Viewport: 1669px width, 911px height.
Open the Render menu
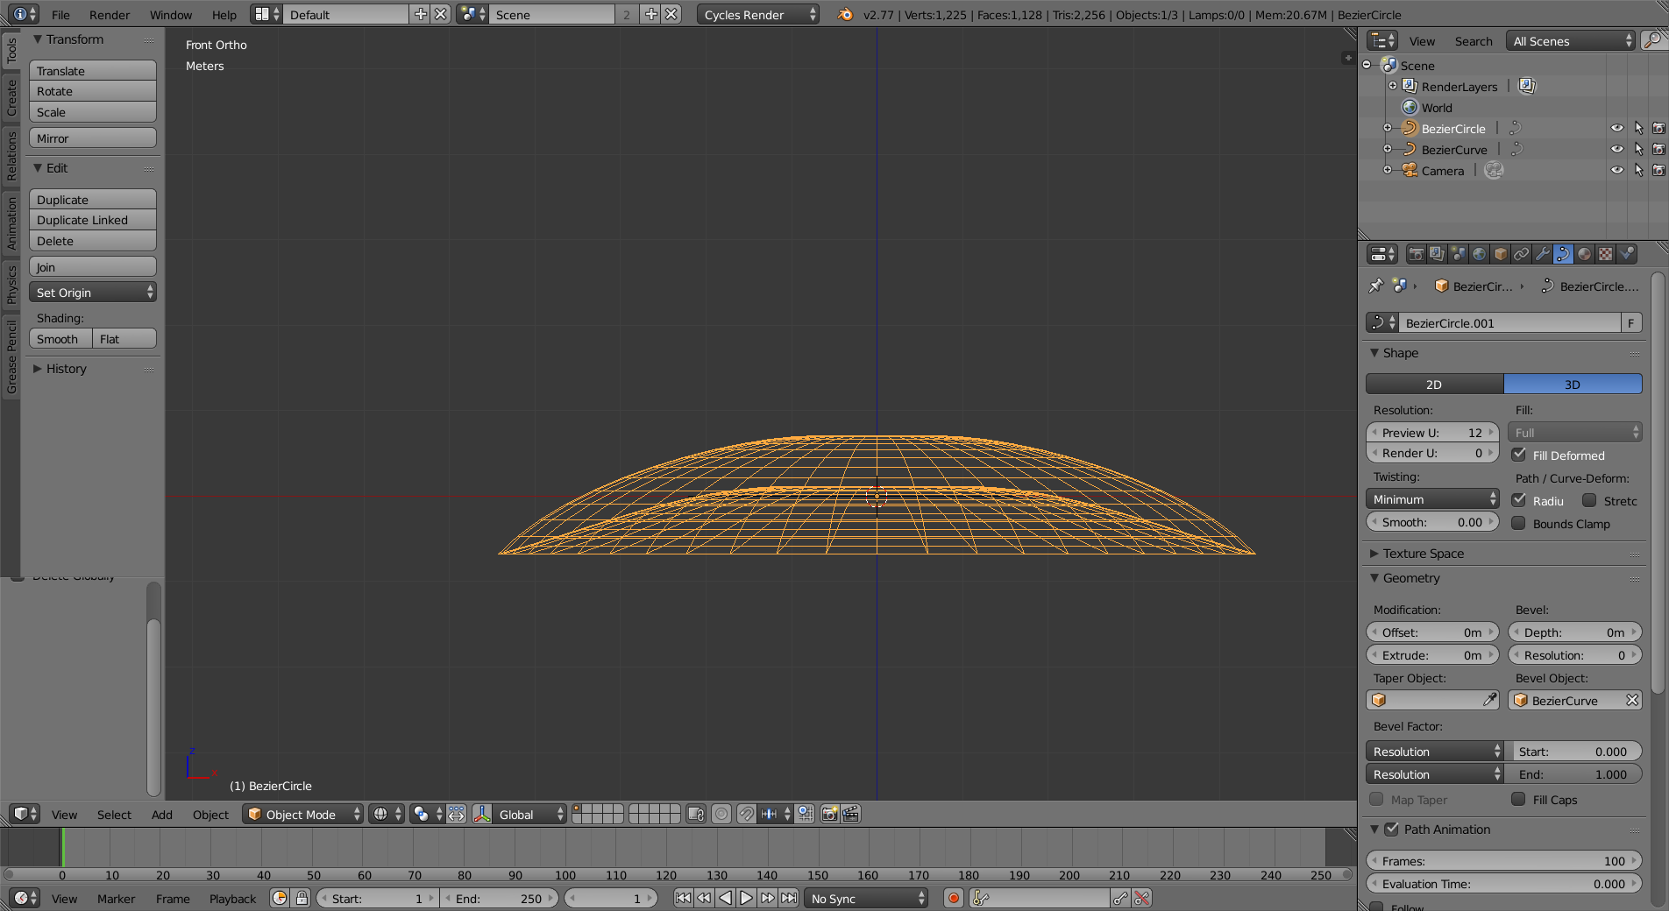click(110, 14)
